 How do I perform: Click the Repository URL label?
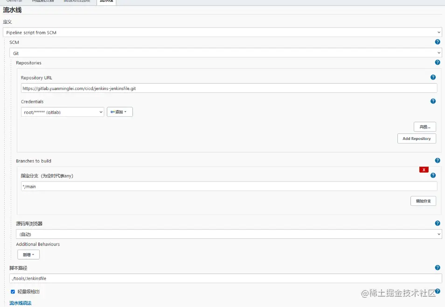pos(36,77)
